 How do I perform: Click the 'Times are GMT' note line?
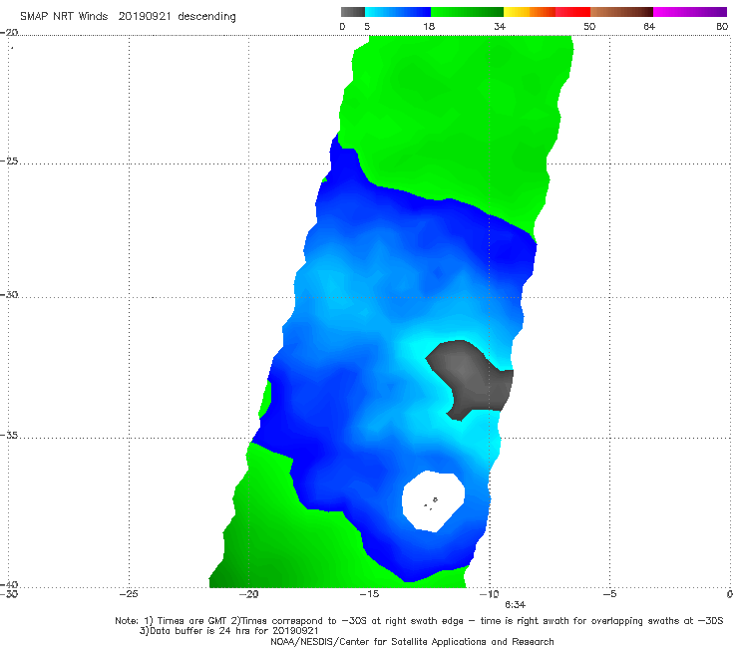click(x=419, y=621)
